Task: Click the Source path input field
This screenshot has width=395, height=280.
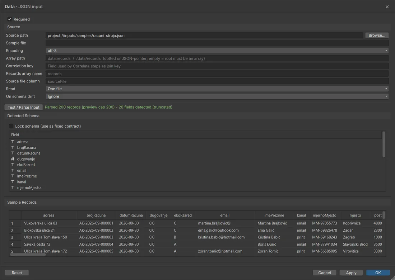Action: point(204,35)
